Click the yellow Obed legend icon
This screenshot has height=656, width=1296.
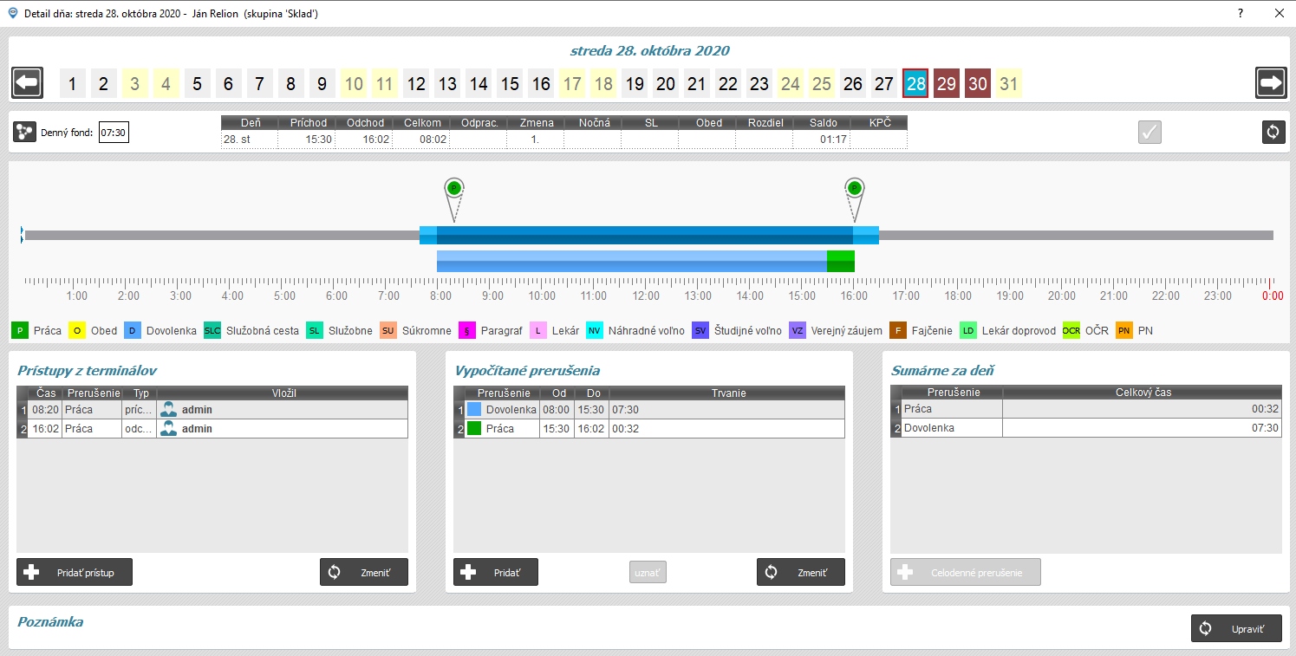coord(77,330)
